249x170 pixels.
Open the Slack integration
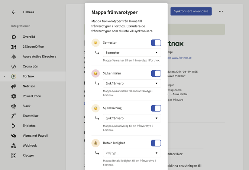(26, 106)
